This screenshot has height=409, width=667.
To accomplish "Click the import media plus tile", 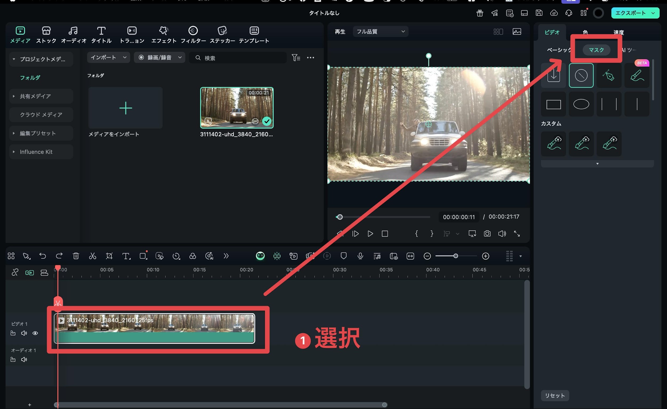I will coord(125,108).
